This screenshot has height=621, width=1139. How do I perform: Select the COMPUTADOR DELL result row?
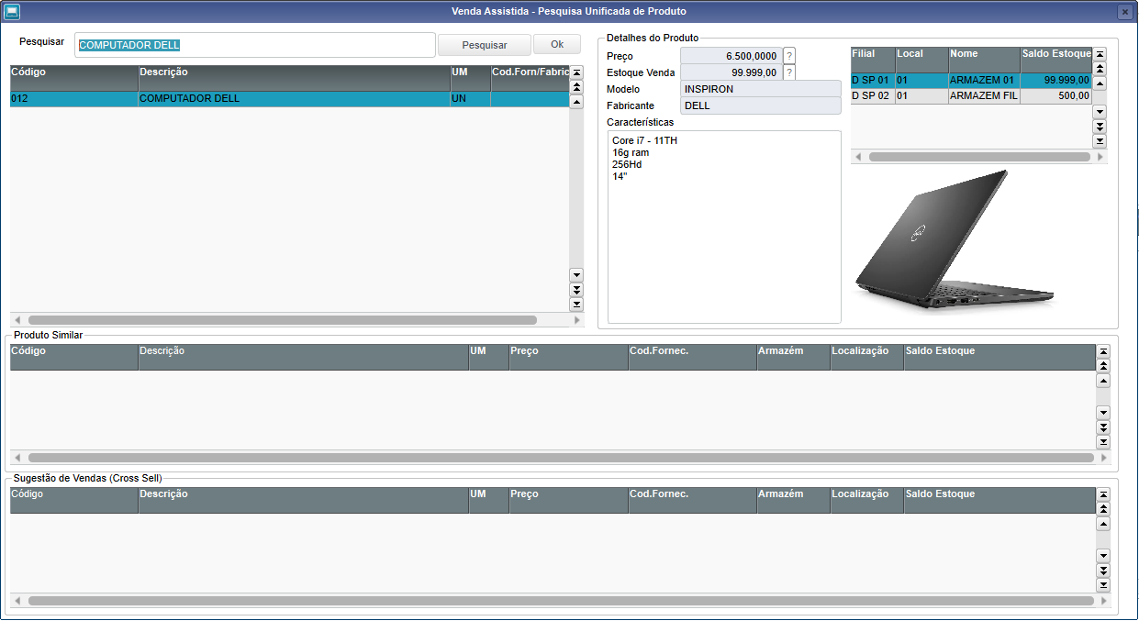pyautogui.click(x=290, y=99)
